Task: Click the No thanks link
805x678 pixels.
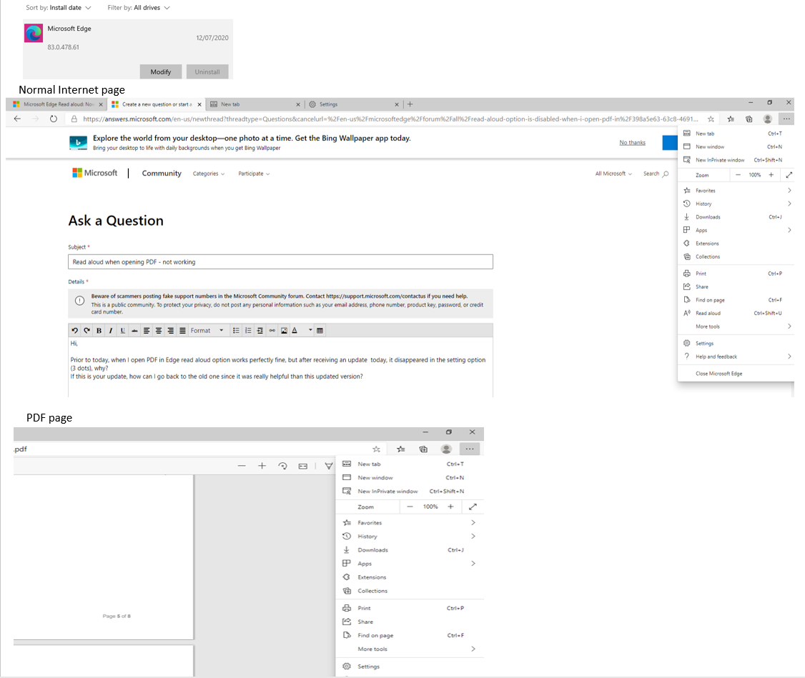Action: [632, 143]
